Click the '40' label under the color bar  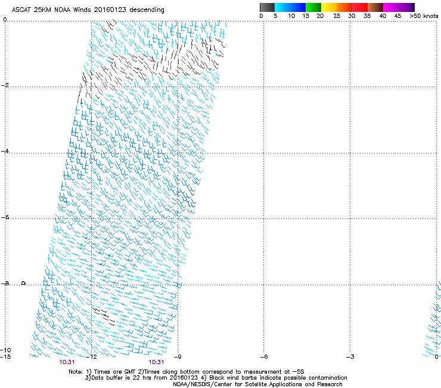click(x=383, y=16)
